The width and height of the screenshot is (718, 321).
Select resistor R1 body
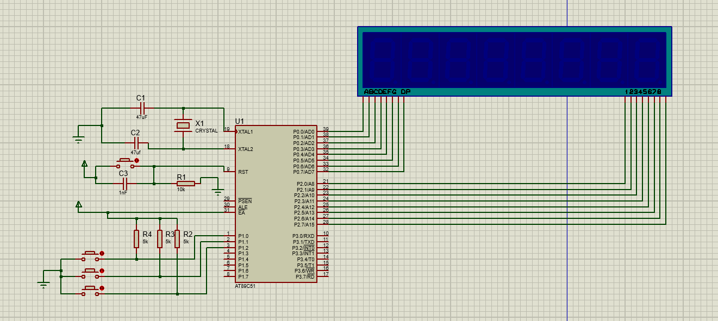[185, 183]
